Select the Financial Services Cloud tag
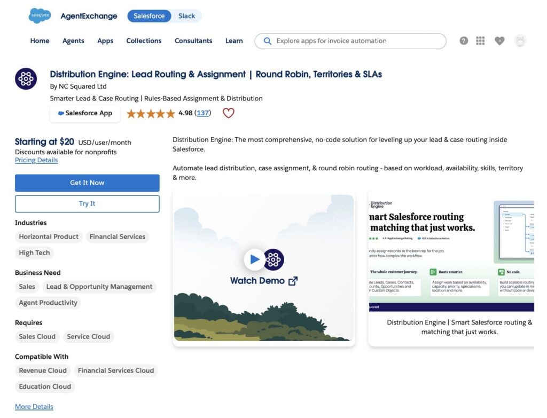547x418 pixels. [116, 370]
